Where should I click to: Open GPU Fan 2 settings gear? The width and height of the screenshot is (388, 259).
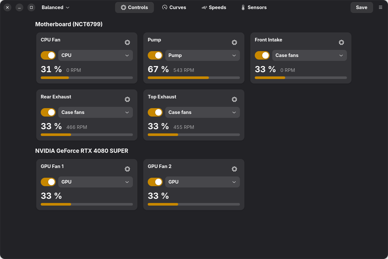(x=234, y=169)
